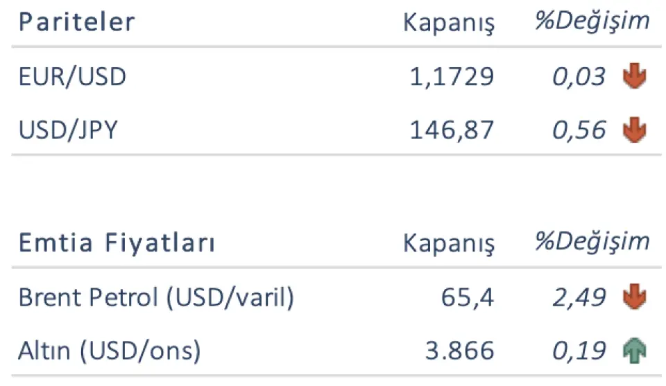Click the EUR/USD closing value 1,1729
666x386 pixels.
[452, 77]
